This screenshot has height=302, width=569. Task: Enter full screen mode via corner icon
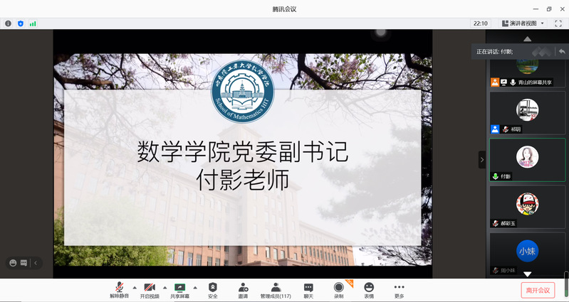[x=558, y=23]
